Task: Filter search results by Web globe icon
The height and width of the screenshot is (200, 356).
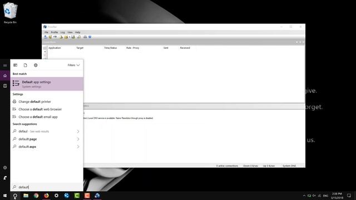Action: pos(36,65)
